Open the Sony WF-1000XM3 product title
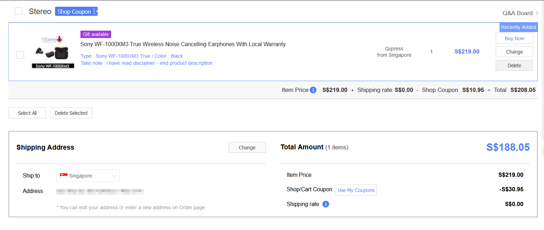This screenshot has height=230, width=544. [x=183, y=44]
